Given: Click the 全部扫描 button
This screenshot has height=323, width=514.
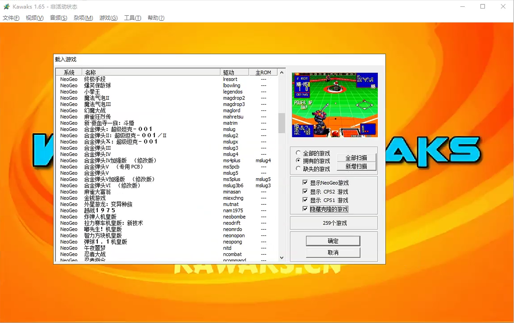Looking at the screenshot, I should click(x=356, y=158).
